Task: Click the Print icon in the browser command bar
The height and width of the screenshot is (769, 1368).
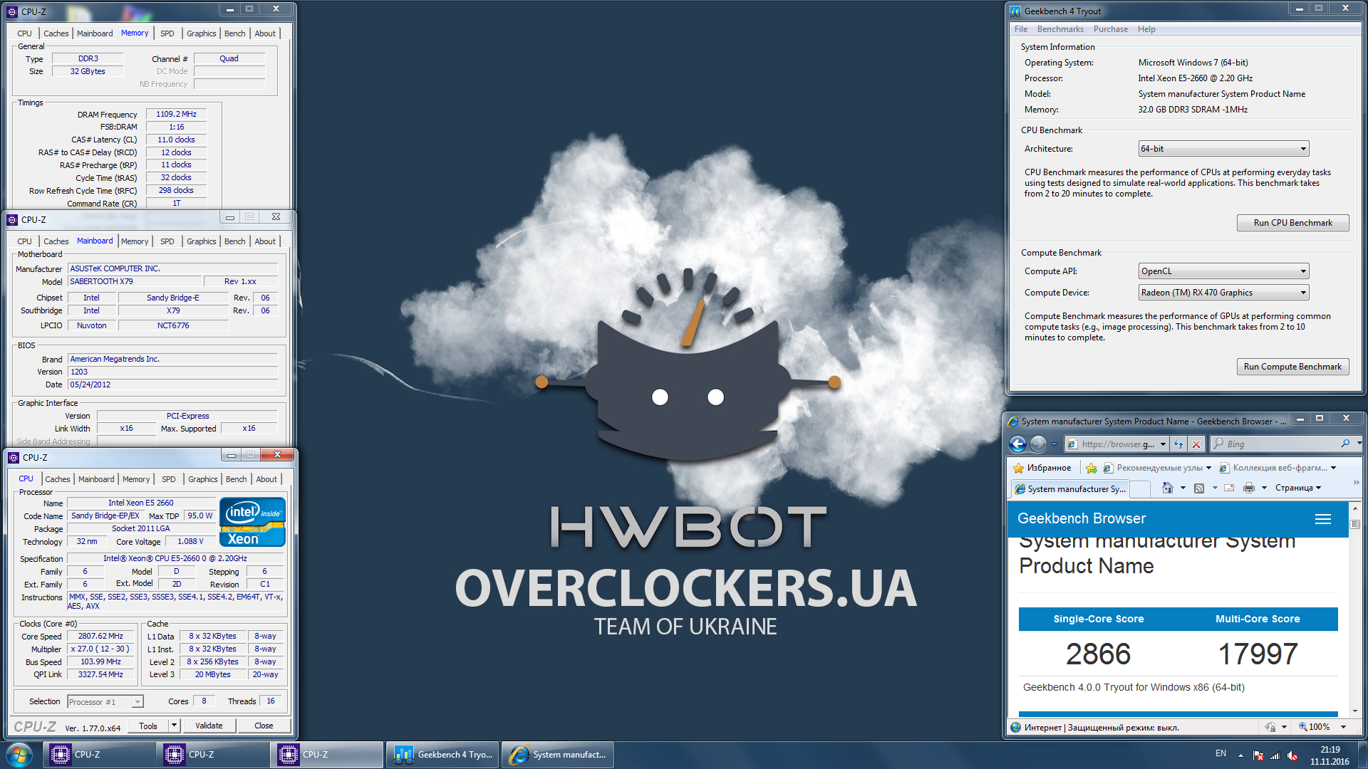Action: pyautogui.click(x=1249, y=488)
